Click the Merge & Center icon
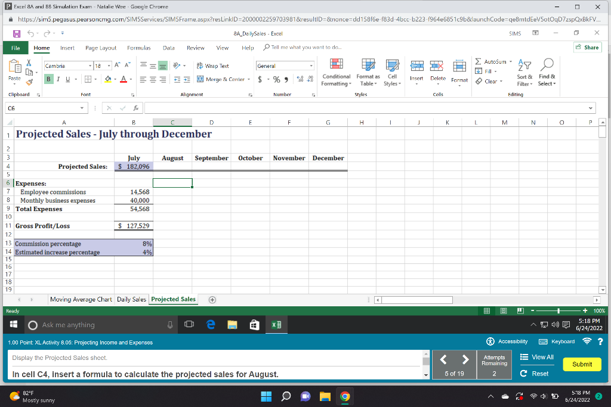The image size is (611, 407). [x=222, y=78]
